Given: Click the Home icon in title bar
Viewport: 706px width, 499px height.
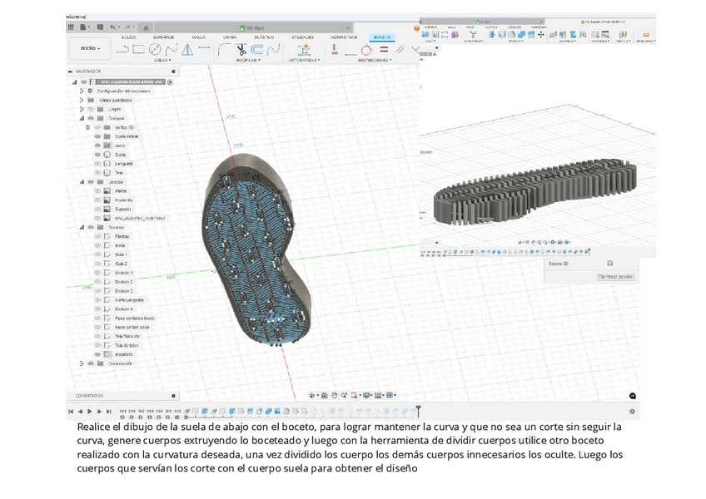Looking at the screenshot, I should click(146, 27).
